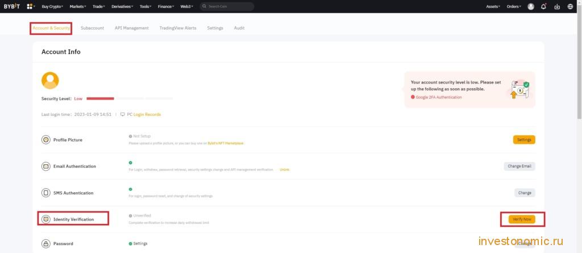Expand the Markets menu
This screenshot has height=253, width=582.
(77, 6)
